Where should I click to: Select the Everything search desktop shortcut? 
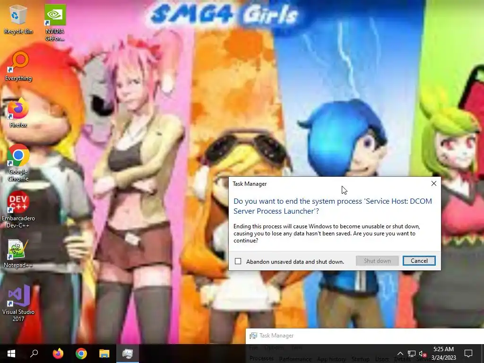coord(18,66)
